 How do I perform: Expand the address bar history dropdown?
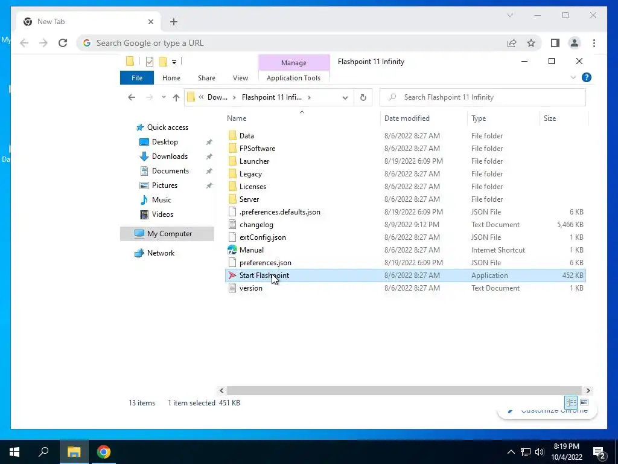tap(345, 97)
